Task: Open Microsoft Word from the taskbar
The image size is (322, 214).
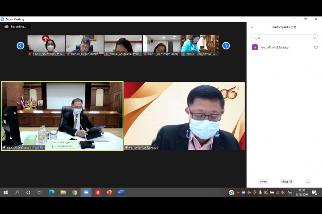Action: click(121, 192)
